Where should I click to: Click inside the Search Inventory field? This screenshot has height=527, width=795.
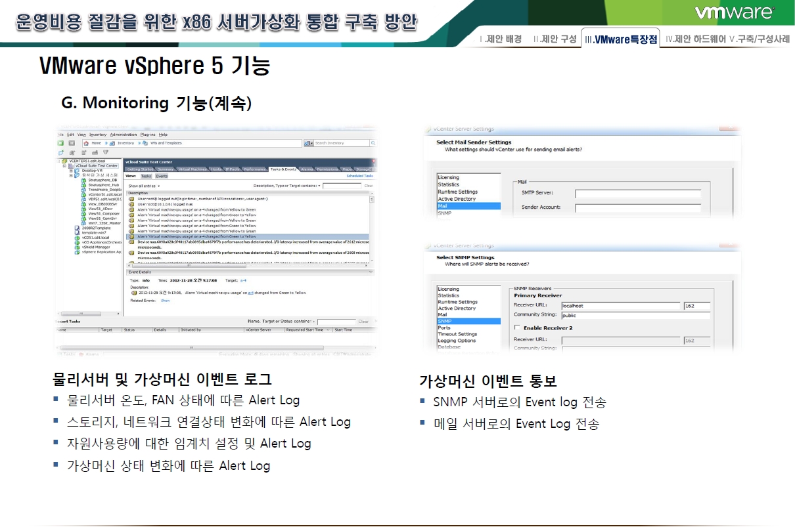[342, 143]
